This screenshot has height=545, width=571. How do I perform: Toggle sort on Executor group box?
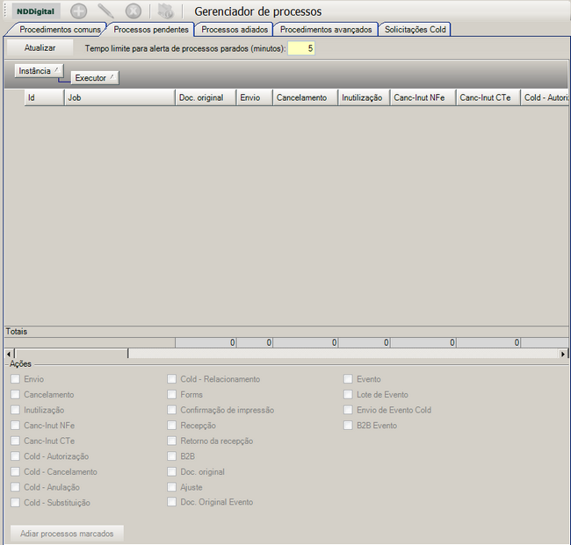[x=95, y=78]
